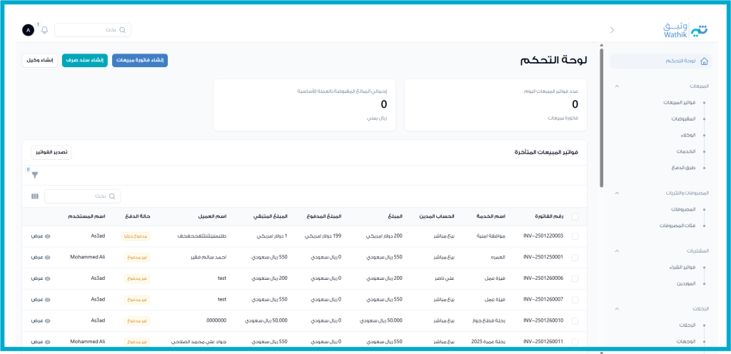The height and width of the screenshot is (354, 731).
Task: Click the user avatar 'A' icon
Action: (x=28, y=30)
